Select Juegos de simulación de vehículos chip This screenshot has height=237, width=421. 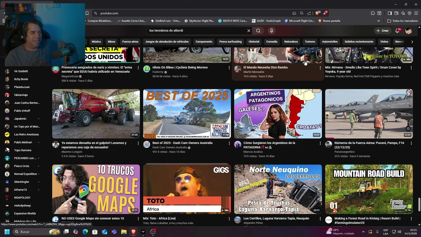(167, 42)
